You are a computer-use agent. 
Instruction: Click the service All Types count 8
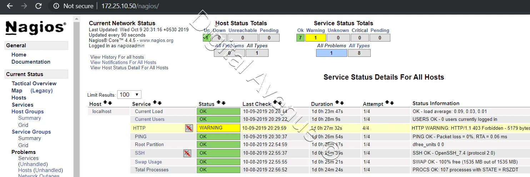point(359,53)
